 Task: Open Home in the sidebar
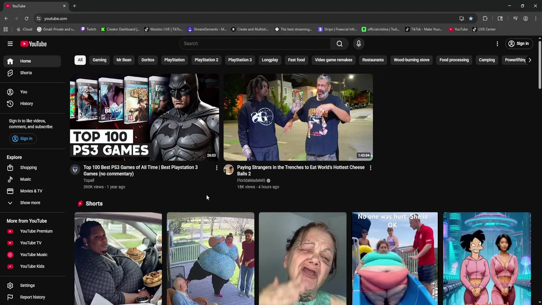click(32, 61)
